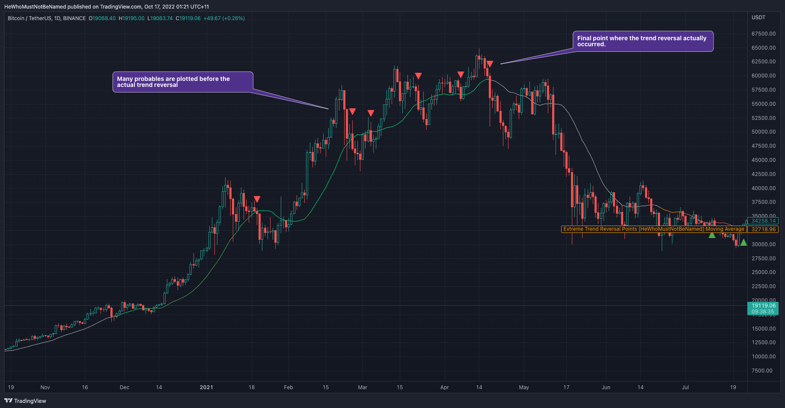785x408 pixels.
Task: Click the 45000.00 price axis label
Action: click(764, 160)
